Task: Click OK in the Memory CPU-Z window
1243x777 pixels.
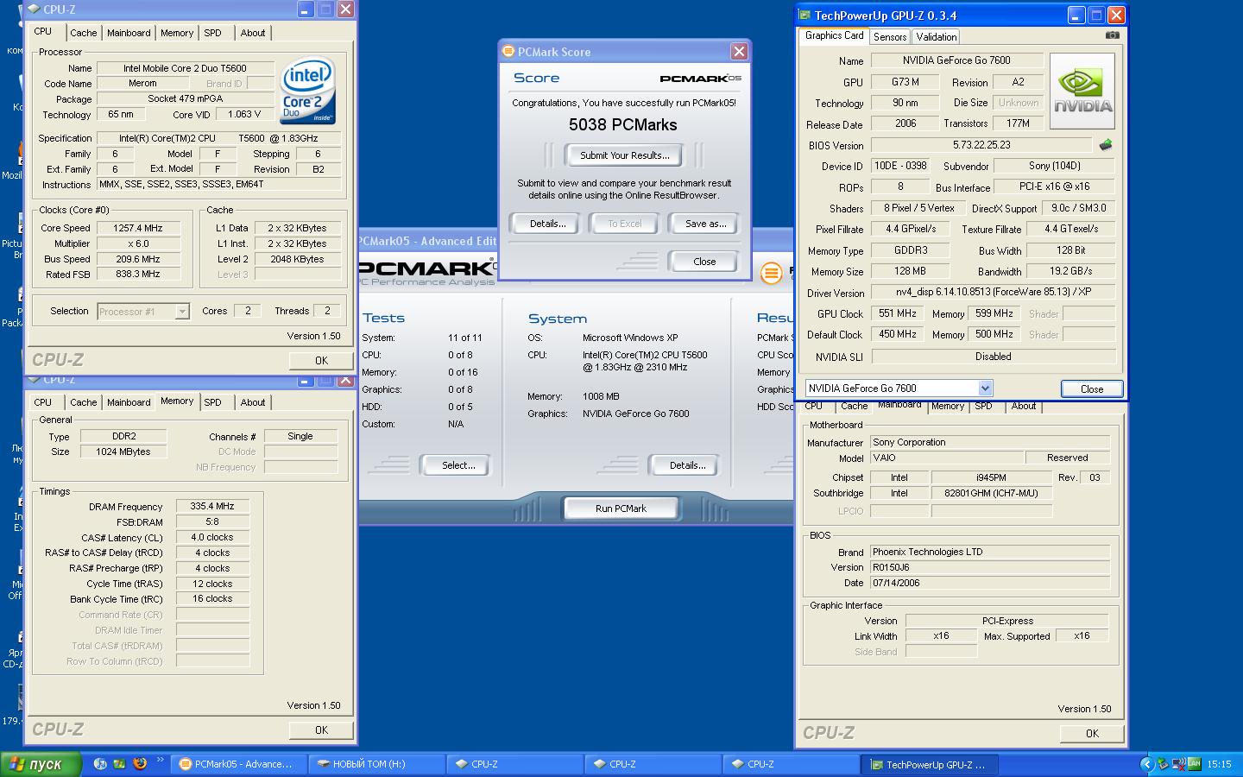Action: [x=321, y=730]
